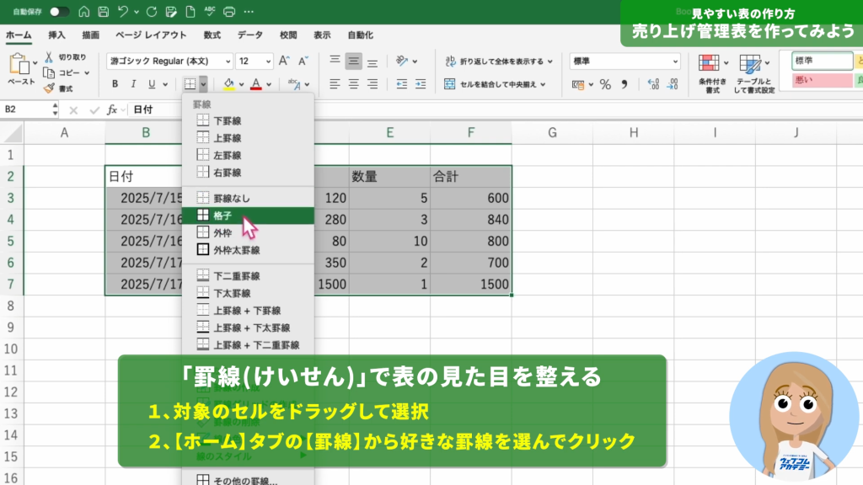Apply the pink 悪い cell style swatch
Viewport: 863px width, 485px height.
pos(822,79)
